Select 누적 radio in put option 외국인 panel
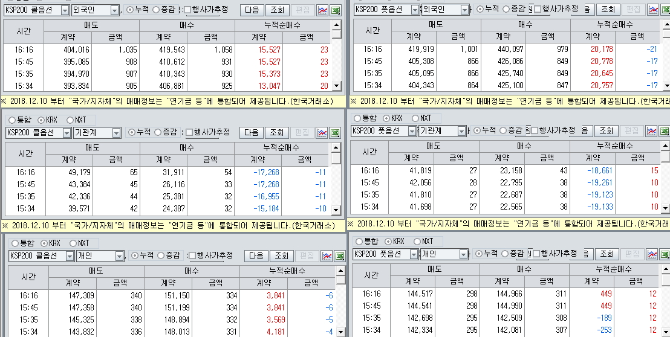Image resolution: width=670 pixels, height=337 pixels. tap(480, 8)
